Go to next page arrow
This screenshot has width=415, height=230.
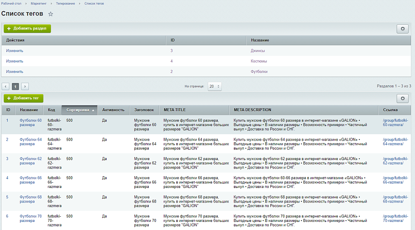coord(25,87)
